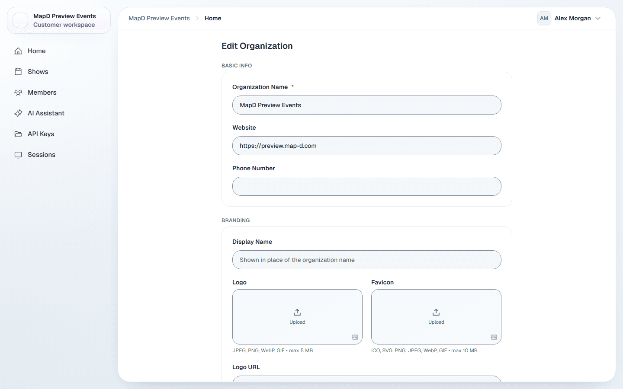Click the Home house icon in sidebar

point(18,51)
